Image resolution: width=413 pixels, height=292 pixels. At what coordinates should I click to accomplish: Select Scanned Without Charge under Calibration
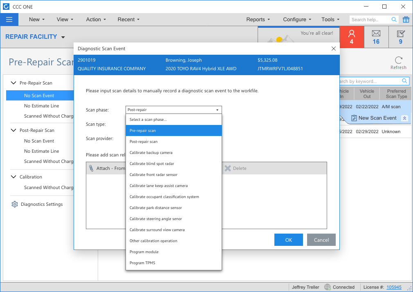(49, 187)
